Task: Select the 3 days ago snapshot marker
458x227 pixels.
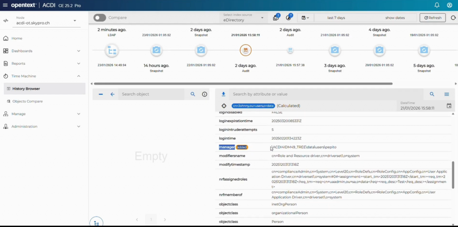Action: tap(335, 50)
